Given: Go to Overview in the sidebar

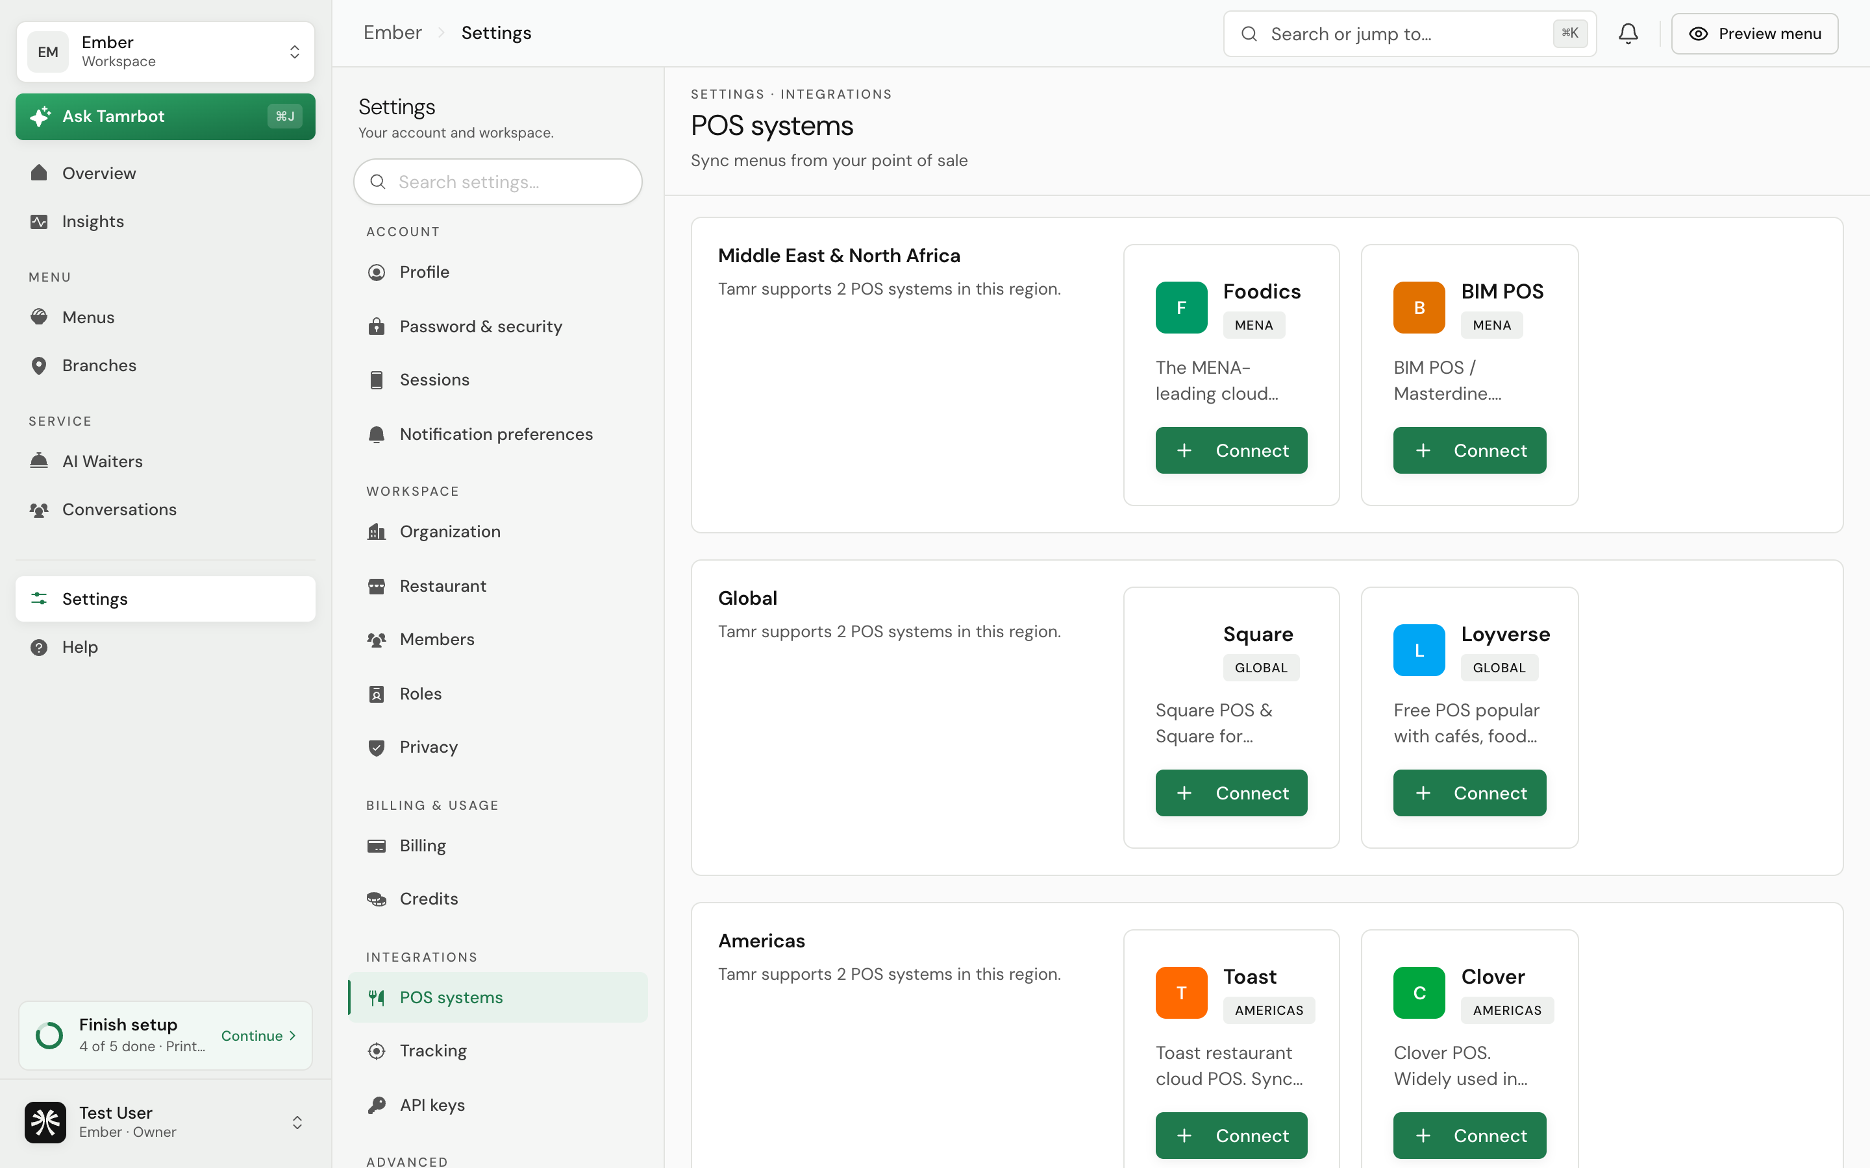Looking at the screenshot, I should tap(166, 173).
